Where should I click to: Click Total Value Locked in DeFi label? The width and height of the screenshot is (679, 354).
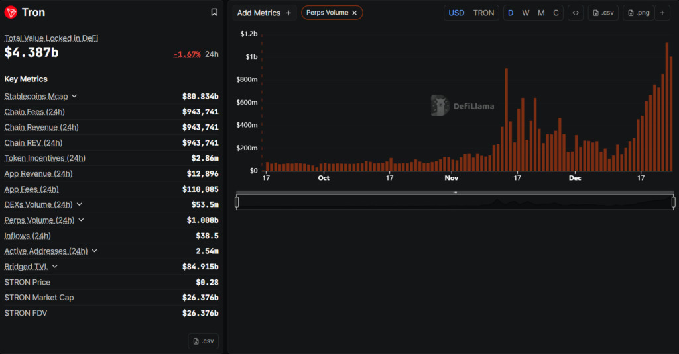(51, 38)
